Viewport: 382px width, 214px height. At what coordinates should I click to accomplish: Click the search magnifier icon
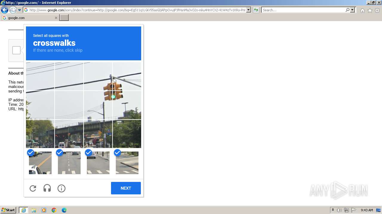pos(347,10)
